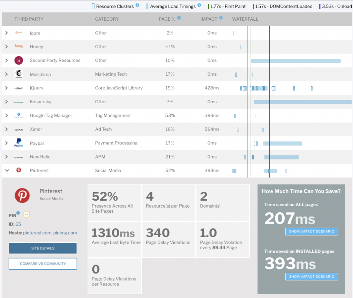Show impact scenario for ALL pages
Screen dimensions: 353x298
pos(312,231)
